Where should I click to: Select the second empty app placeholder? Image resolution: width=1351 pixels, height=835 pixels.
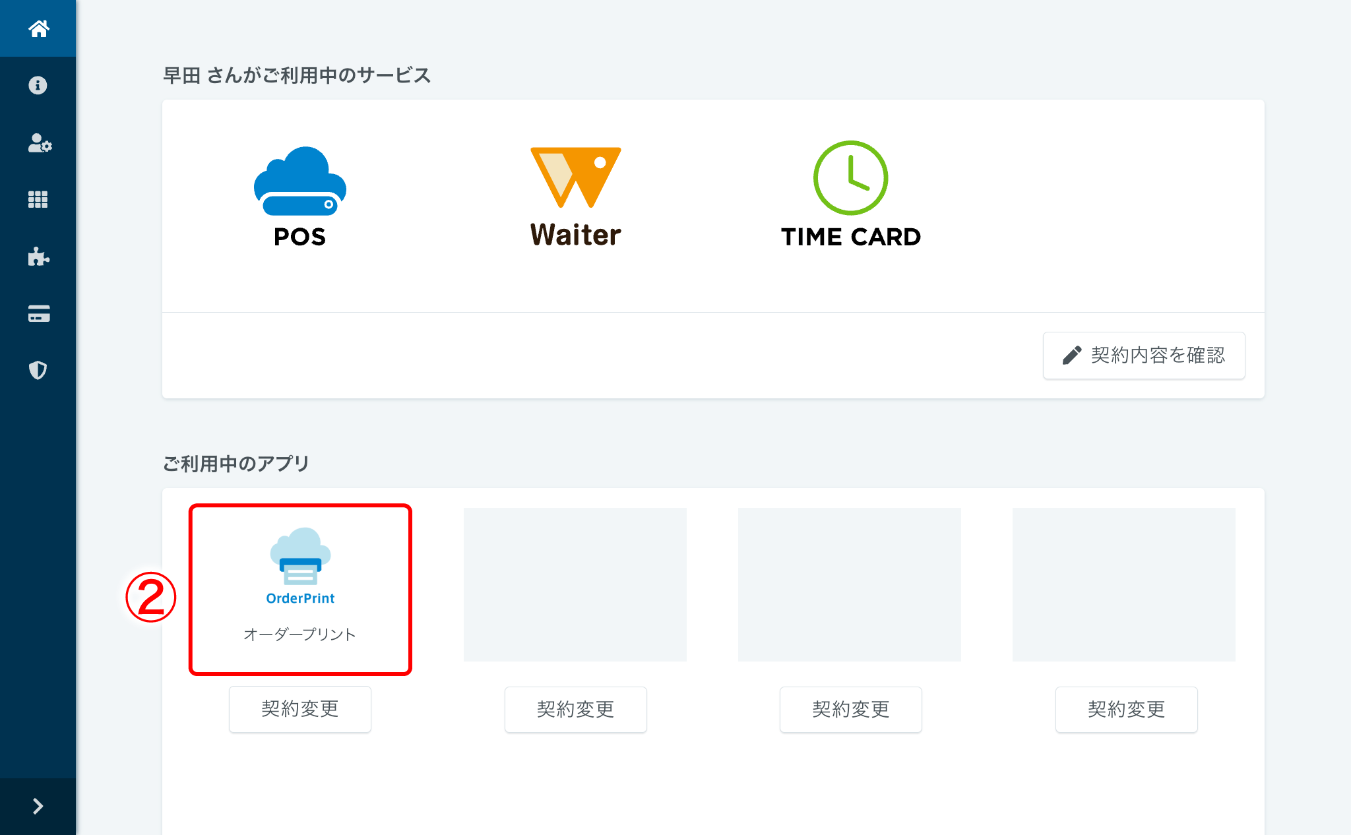pos(575,584)
